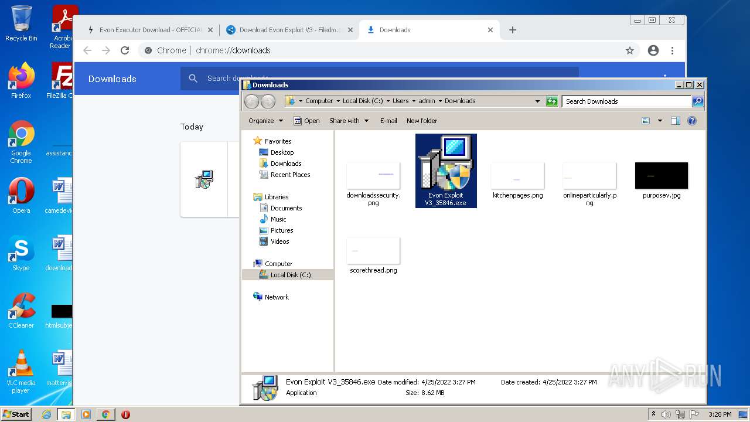This screenshot has width=750, height=422.
Task: Toggle the preview pane icon
Action: point(676,121)
